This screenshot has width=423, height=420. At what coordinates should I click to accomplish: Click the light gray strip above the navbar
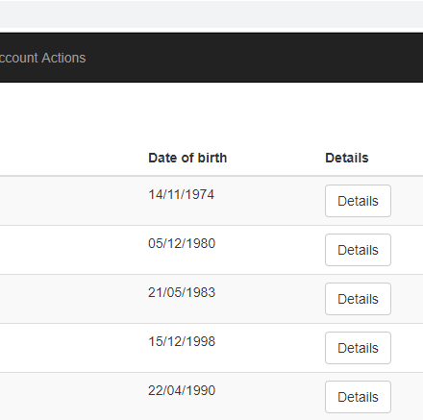point(211,14)
